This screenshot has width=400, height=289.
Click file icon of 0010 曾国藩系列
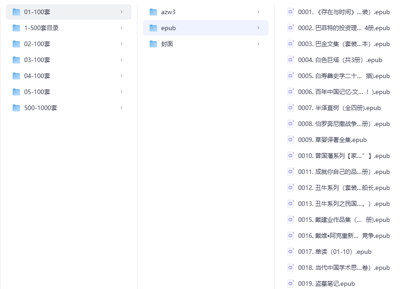point(290,156)
